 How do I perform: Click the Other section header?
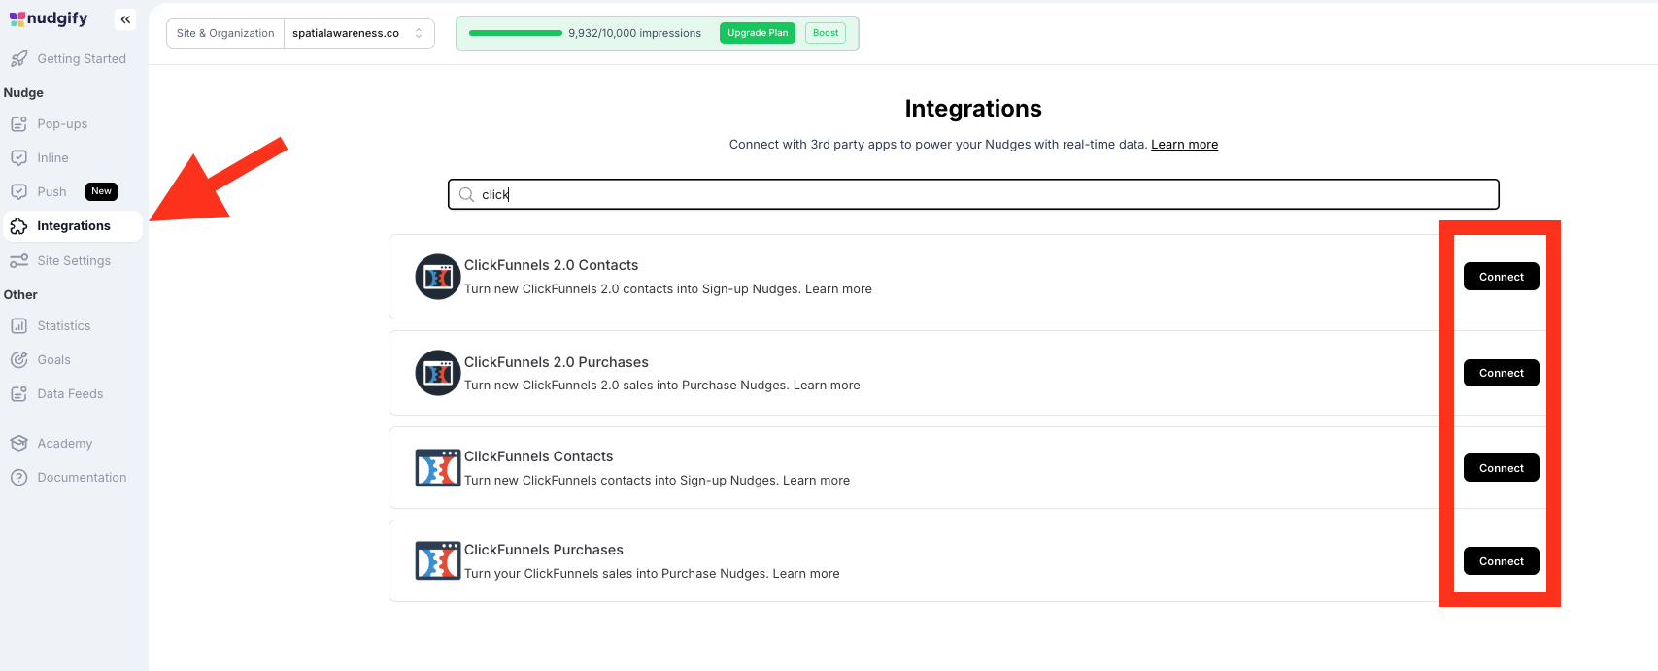click(x=20, y=295)
